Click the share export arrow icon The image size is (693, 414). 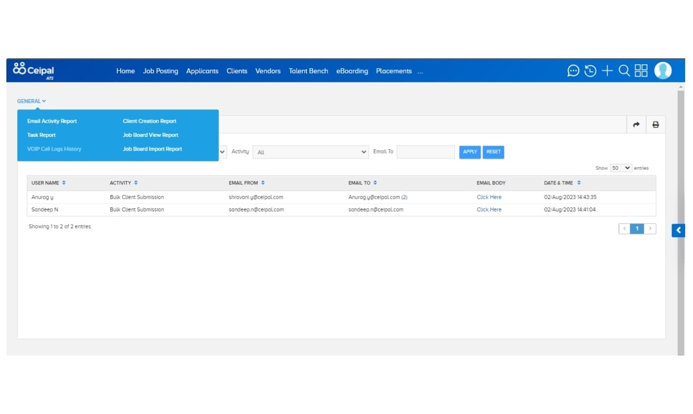(636, 125)
